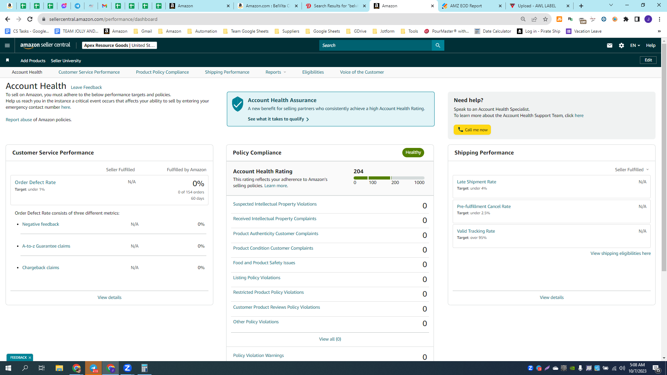The image size is (667, 375).
Task: Click the Edit button
Action: [x=648, y=60]
